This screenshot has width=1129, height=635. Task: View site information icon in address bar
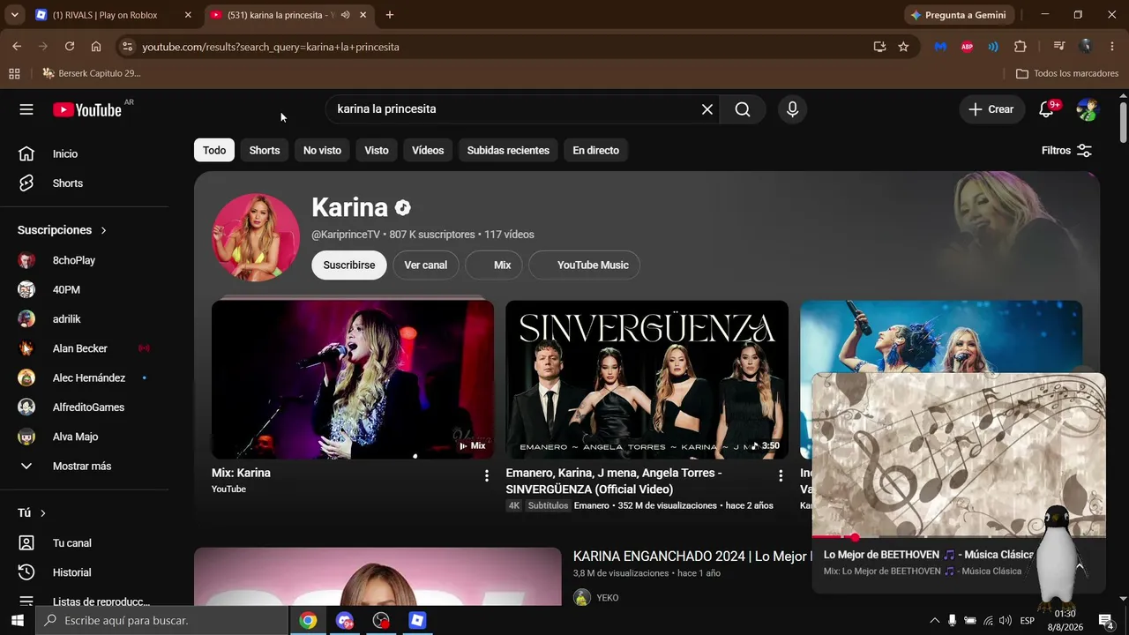click(x=127, y=47)
